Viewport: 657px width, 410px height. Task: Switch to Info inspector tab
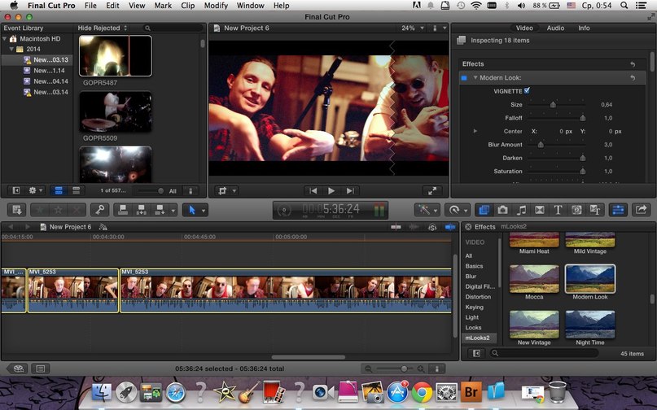click(584, 28)
